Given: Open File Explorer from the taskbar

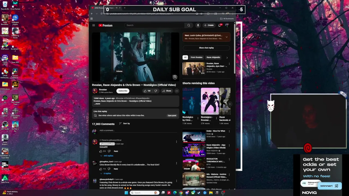Looking at the screenshot, I should 211,193.
